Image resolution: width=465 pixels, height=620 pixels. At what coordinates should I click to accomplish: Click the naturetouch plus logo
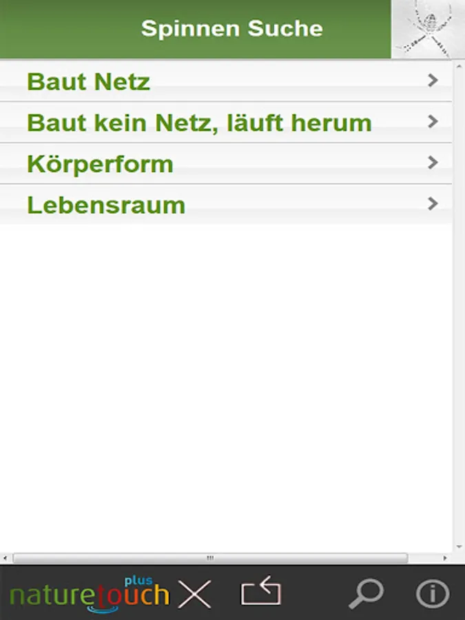point(90,594)
